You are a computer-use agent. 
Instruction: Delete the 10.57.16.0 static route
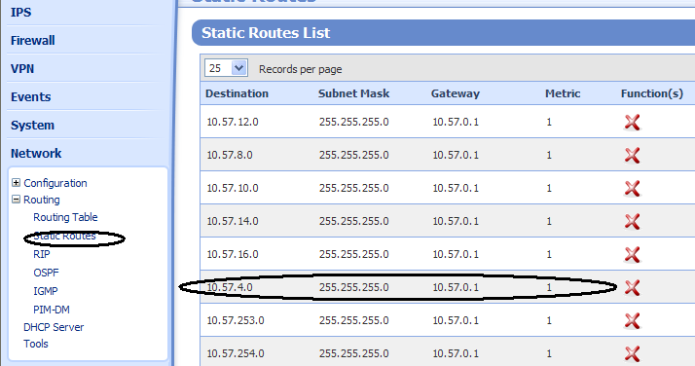coord(632,255)
